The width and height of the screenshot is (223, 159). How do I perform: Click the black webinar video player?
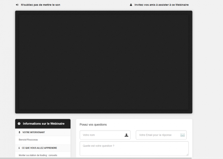pyautogui.click(x=104, y=62)
